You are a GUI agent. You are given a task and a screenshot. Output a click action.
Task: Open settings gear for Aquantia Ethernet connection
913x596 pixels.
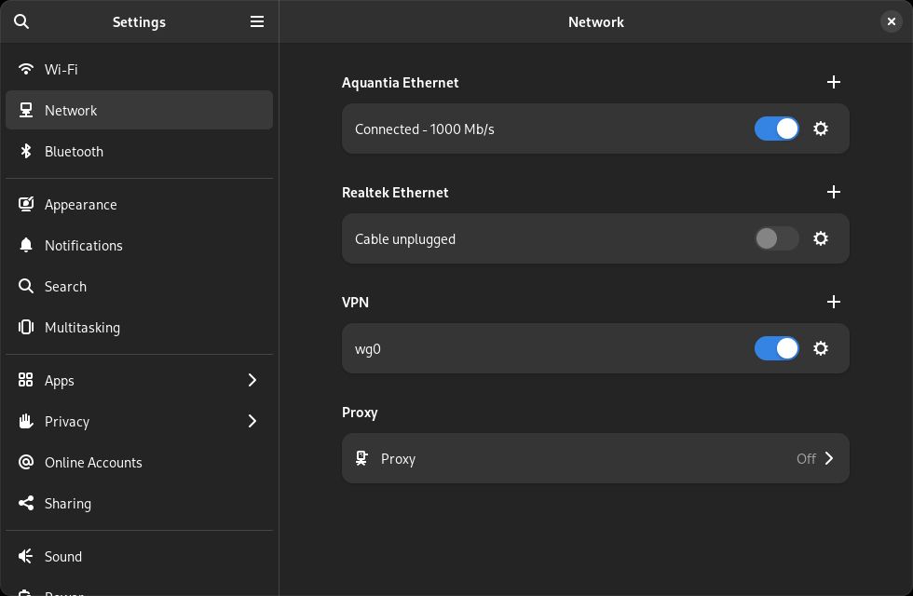point(821,129)
